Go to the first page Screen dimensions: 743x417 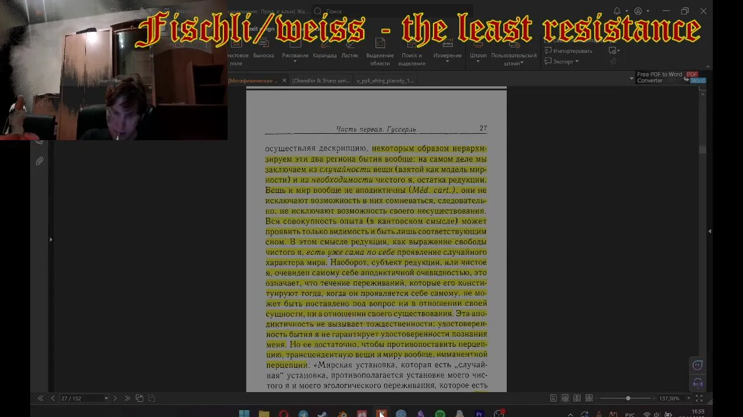tap(40, 398)
